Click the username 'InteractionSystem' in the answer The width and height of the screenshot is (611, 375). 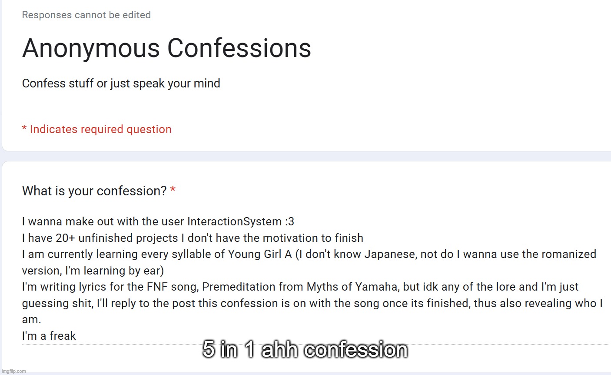(235, 221)
